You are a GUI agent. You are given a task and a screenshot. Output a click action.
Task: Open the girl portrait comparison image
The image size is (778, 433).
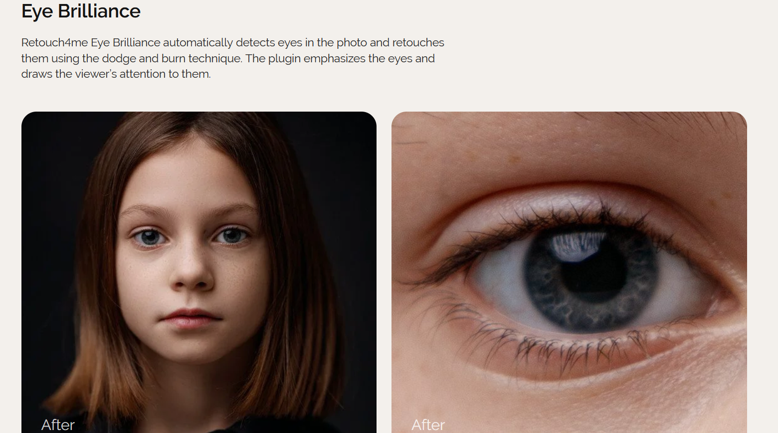click(x=199, y=272)
